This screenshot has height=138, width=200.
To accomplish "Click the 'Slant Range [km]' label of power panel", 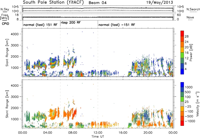I will click(x=7, y=53).
